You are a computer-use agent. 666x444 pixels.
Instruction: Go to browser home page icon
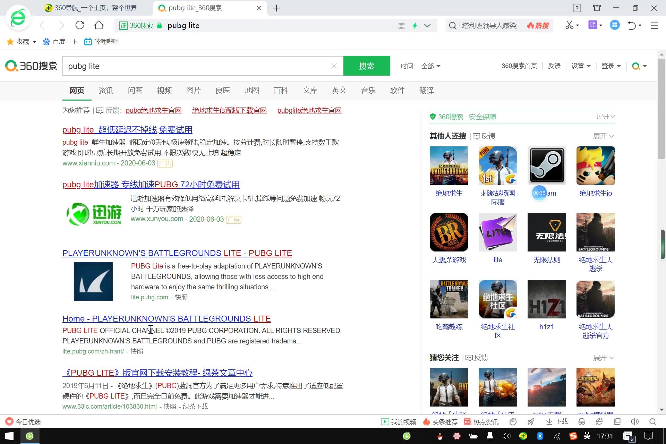[99, 25]
